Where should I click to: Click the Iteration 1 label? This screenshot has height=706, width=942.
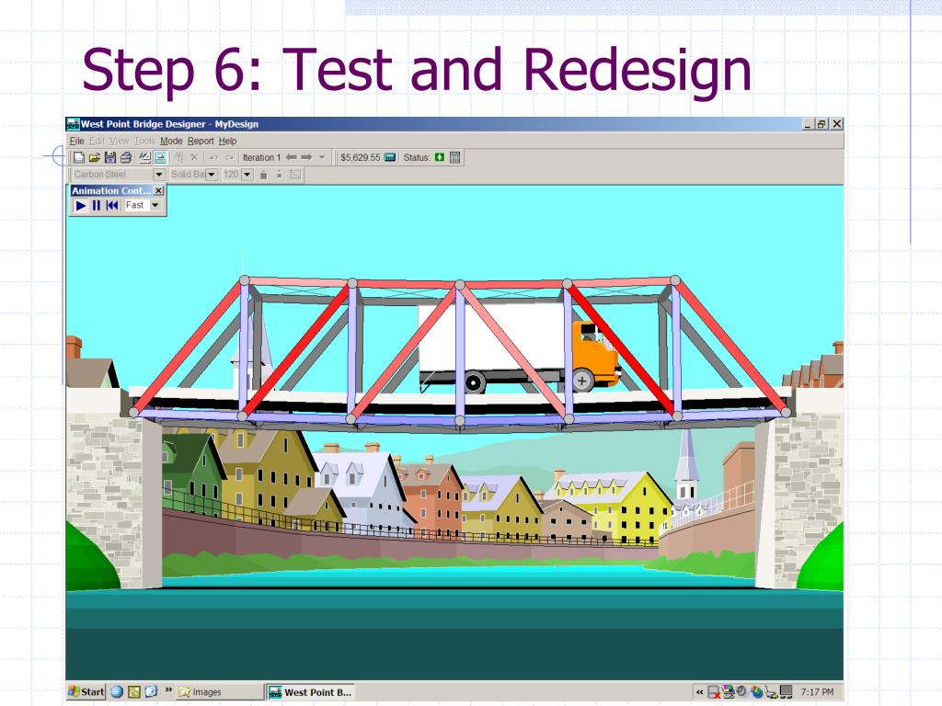261,157
